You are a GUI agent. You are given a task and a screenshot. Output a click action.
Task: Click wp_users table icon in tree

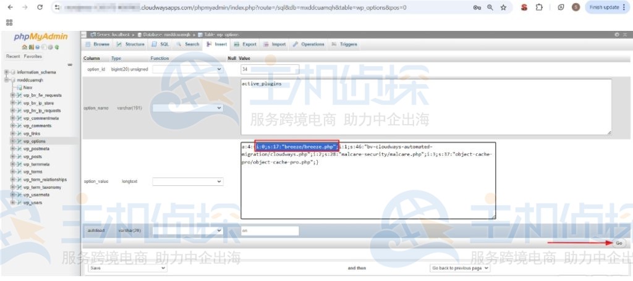pyautogui.click(x=19, y=203)
